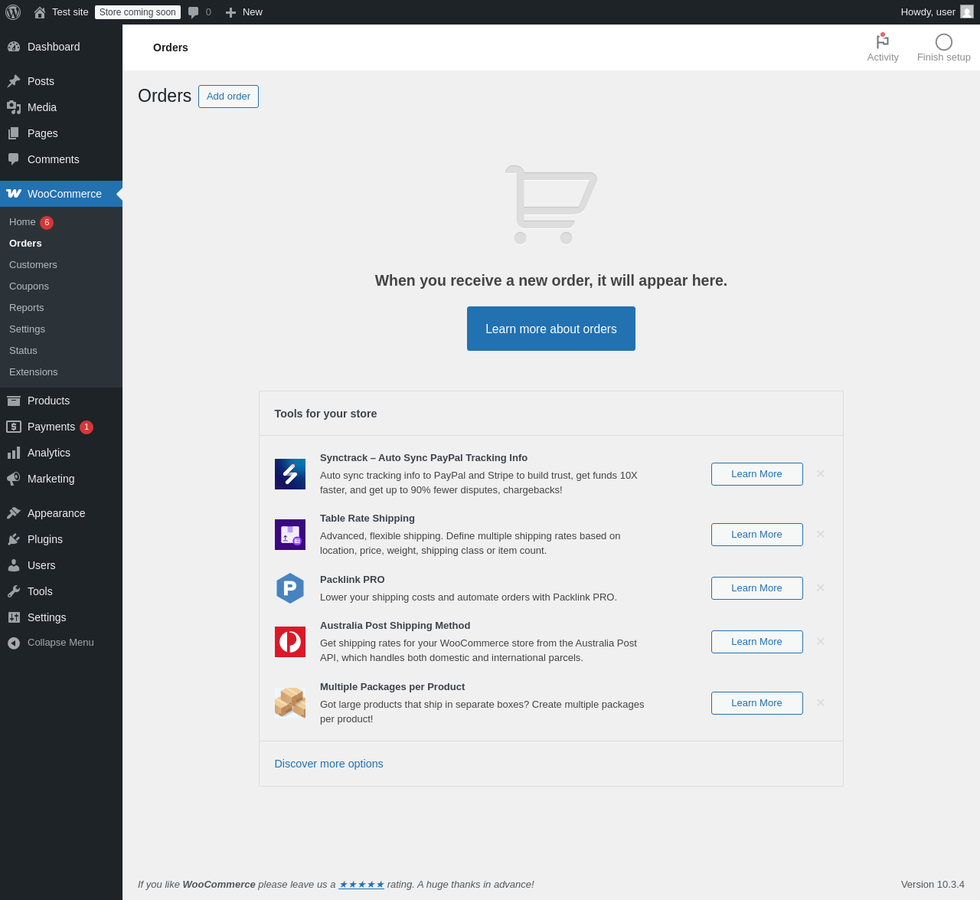Screen dimensions: 980x900
Task: Click the Dashboard gauge icon
Action: [x=14, y=47]
